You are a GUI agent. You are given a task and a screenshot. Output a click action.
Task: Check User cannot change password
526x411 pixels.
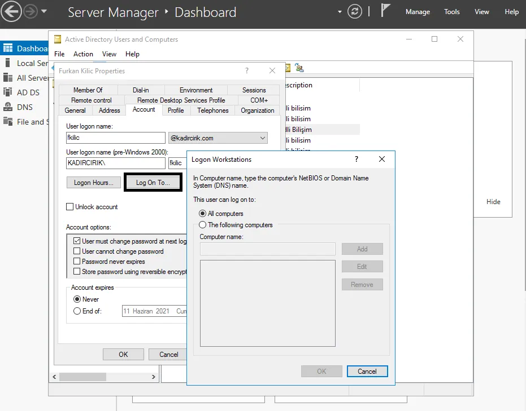77,251
